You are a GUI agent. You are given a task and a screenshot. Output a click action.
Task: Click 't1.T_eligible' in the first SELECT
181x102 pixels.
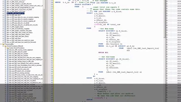click(x=113, y=42)
